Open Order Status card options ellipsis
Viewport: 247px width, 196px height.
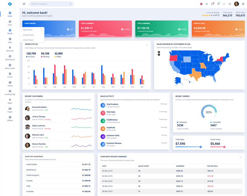[x=146, y=45]
